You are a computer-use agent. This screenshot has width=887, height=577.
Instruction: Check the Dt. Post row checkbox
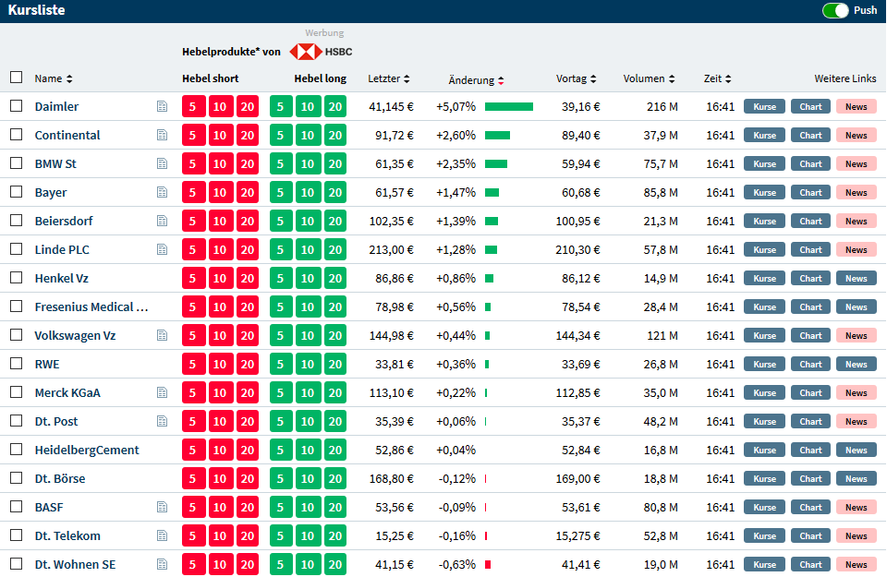click(x=17, y=420)
